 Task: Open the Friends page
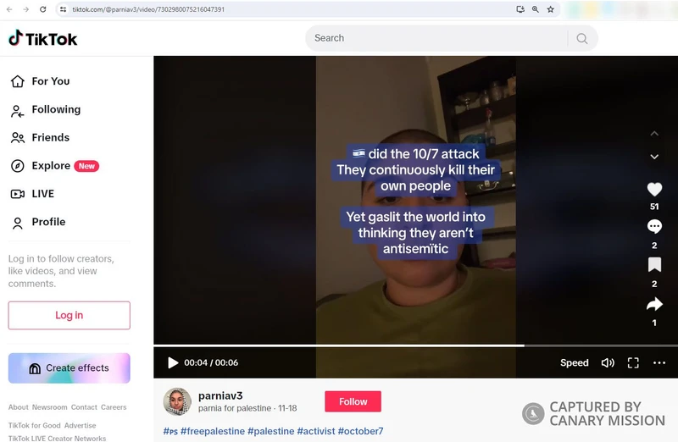click(40, 137)
